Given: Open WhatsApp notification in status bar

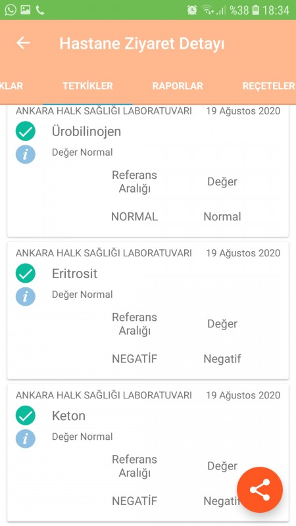Looking at the screenshot, I should point(10,10).
